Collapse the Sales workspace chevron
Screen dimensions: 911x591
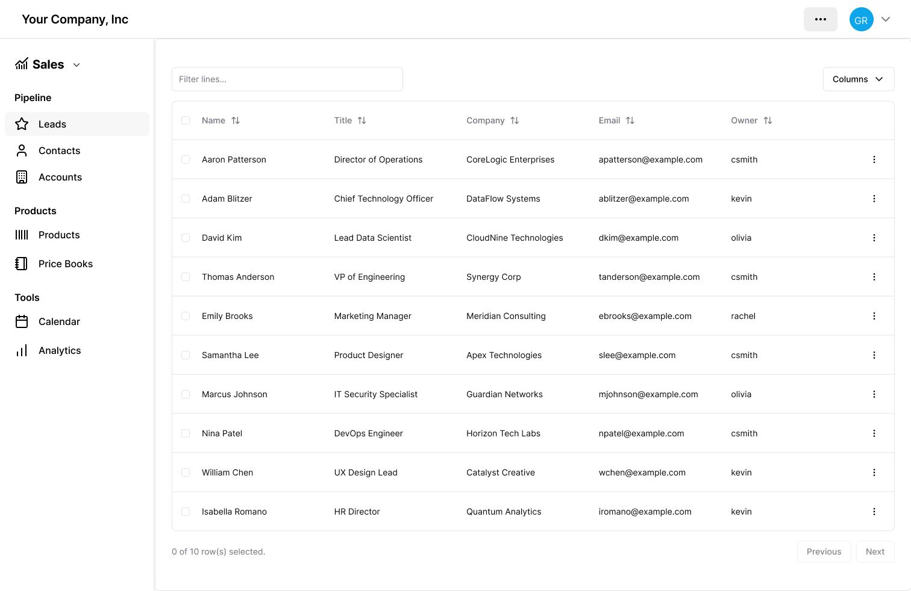[x=76, y=64]
